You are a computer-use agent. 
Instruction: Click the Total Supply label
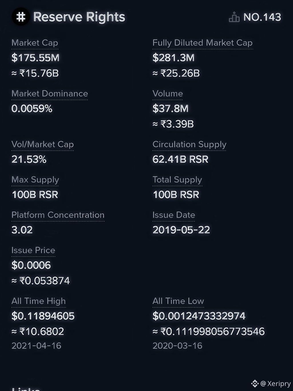click(177, 180)
